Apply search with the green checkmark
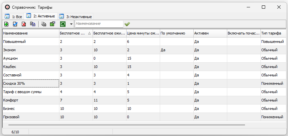 tap(127, 24)
